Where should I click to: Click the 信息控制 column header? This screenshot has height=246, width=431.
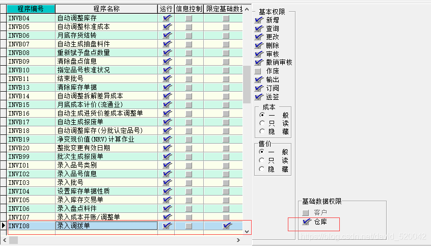[x=189, y=9]
